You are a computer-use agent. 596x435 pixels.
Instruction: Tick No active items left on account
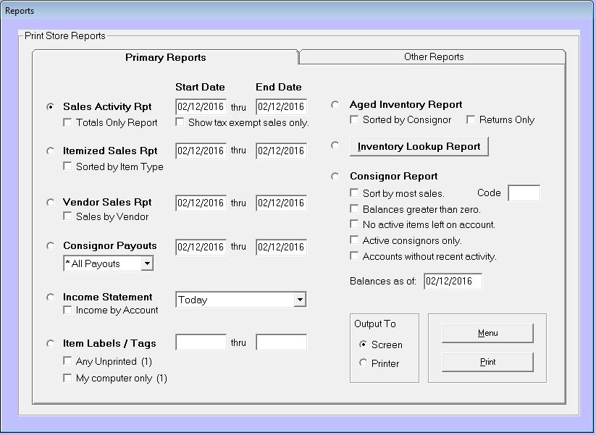(x=354, y=224)
